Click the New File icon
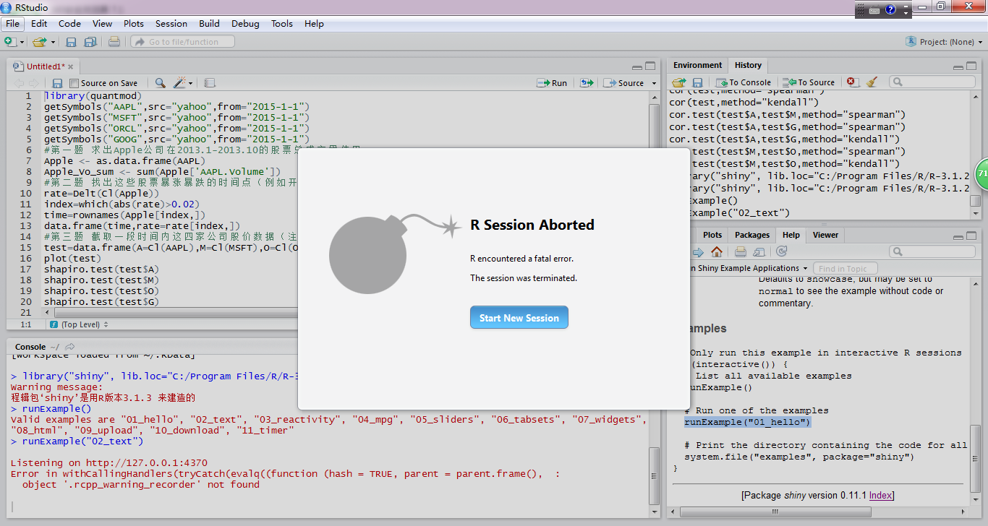The image size is (988, 526). click(x=10, y=42)
